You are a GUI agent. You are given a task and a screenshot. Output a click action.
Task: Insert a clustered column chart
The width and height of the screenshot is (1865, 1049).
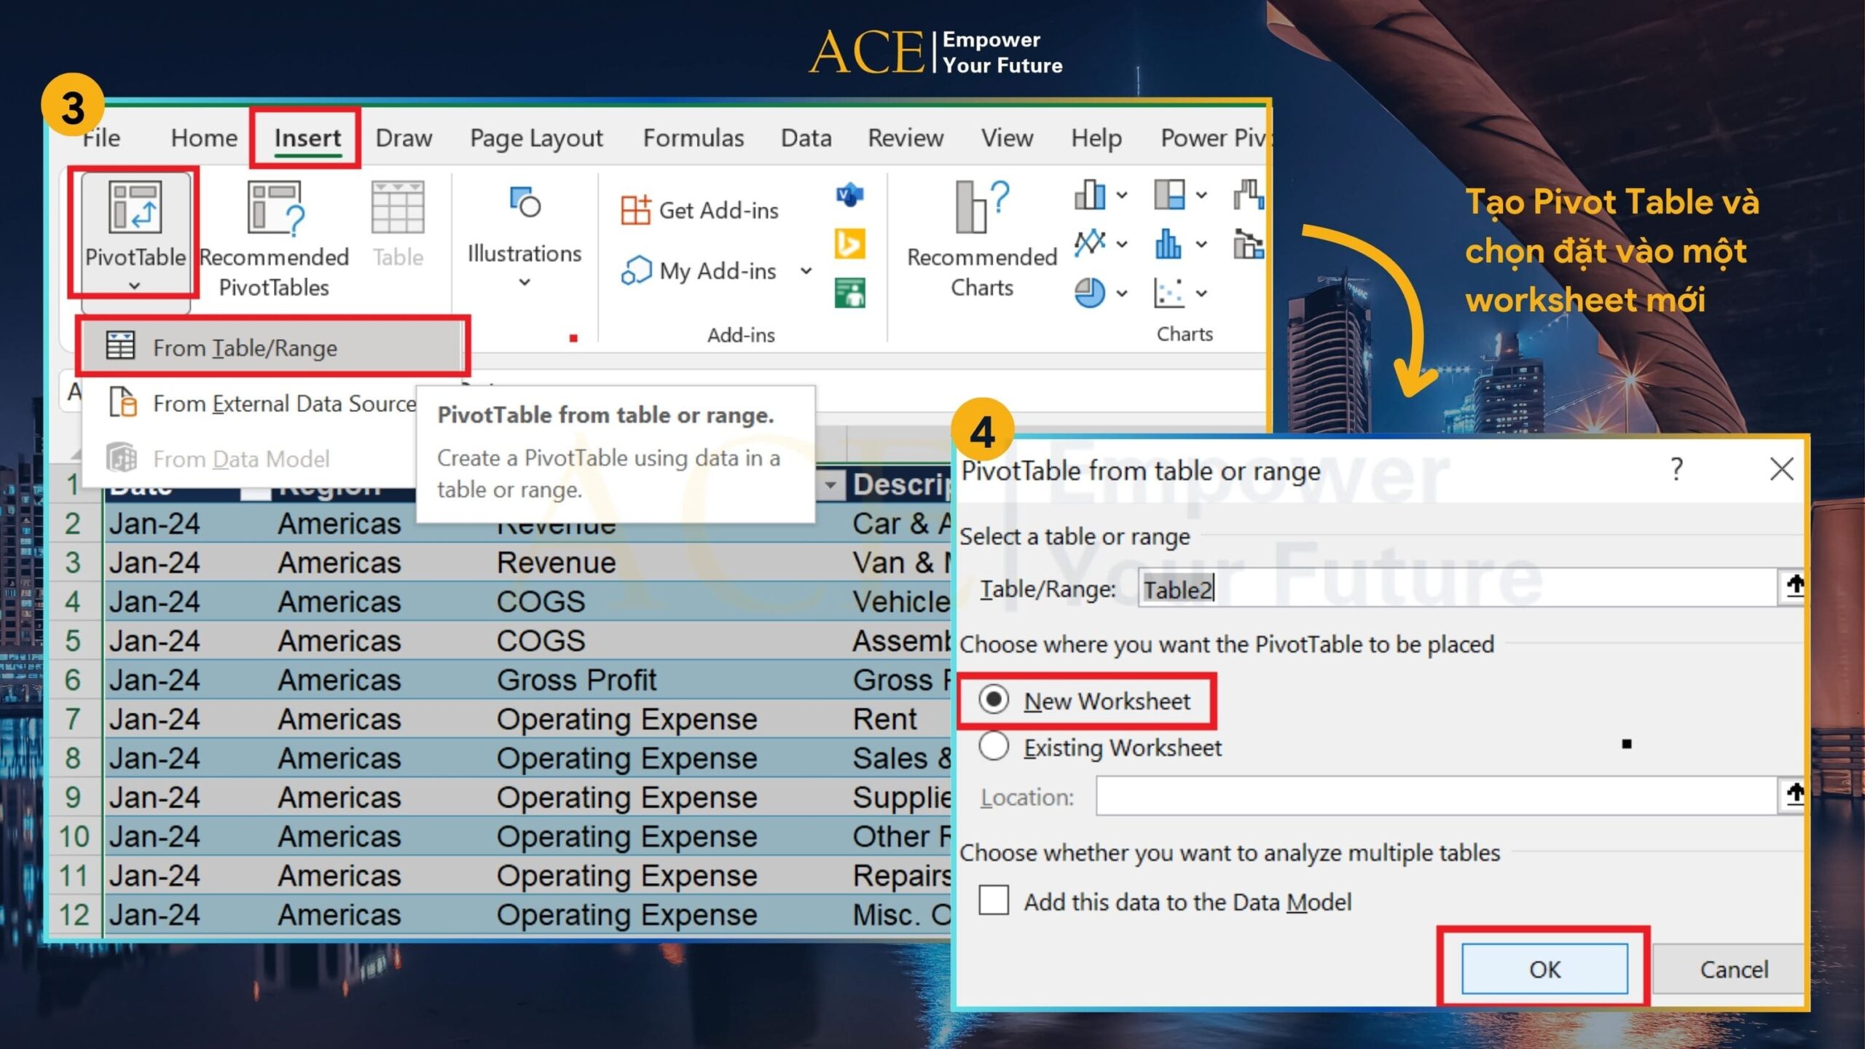point(1089,194)
